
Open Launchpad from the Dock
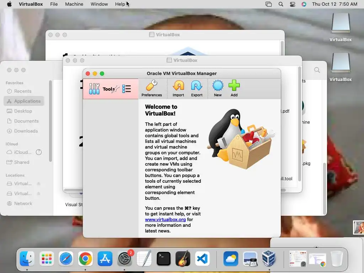(47, 258)
